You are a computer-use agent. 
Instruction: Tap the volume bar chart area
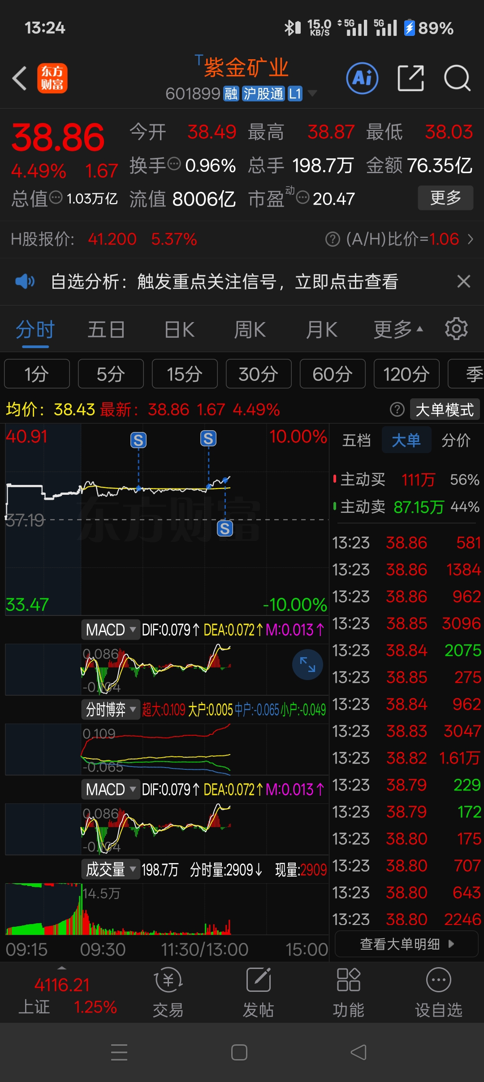[x=167, y=909]
